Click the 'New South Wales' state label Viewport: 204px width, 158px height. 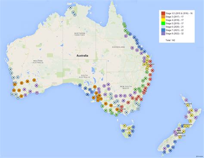[126, 87]
